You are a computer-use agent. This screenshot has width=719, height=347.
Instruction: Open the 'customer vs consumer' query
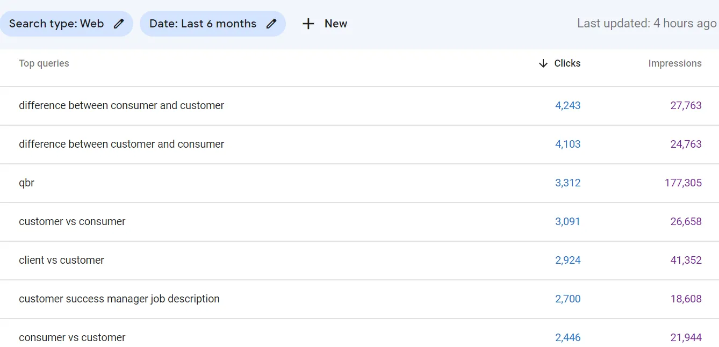point(72,221)
